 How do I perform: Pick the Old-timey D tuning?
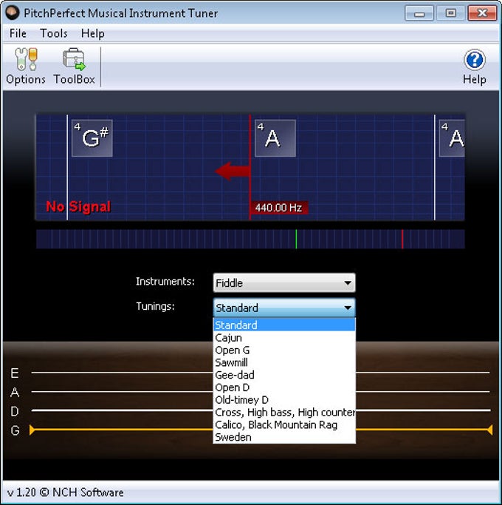tap(284, 400)
